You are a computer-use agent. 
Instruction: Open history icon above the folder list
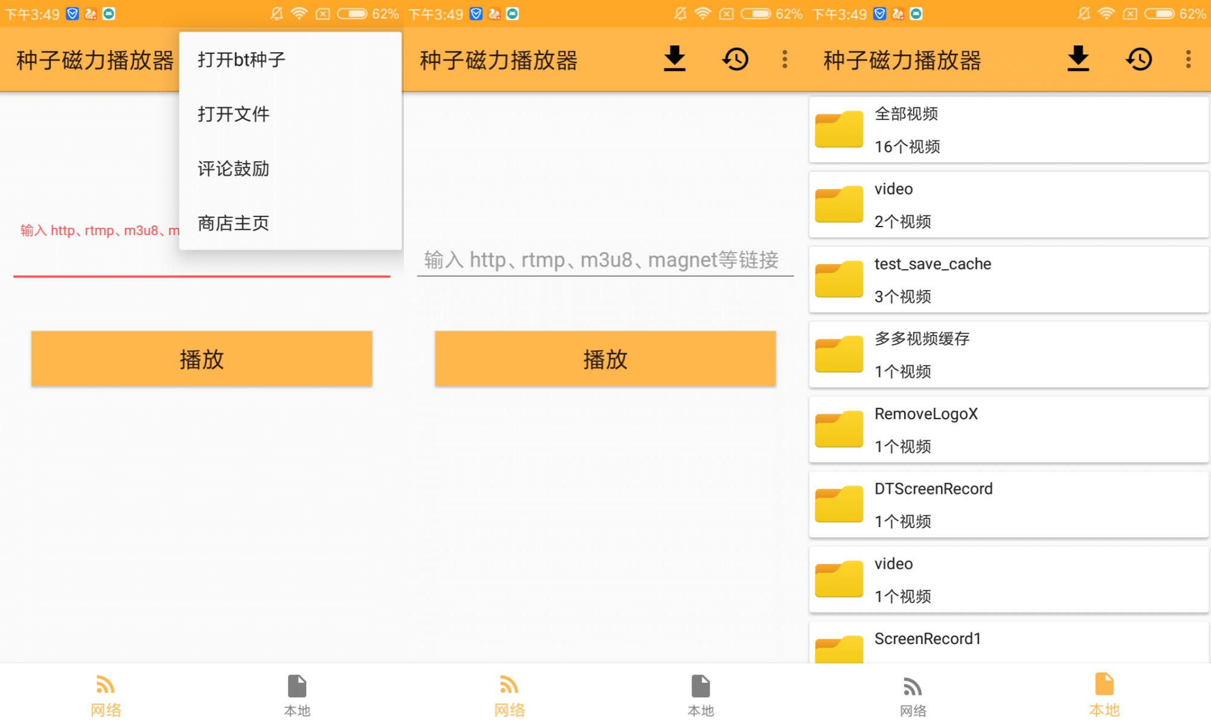[x=1139, y=59]
